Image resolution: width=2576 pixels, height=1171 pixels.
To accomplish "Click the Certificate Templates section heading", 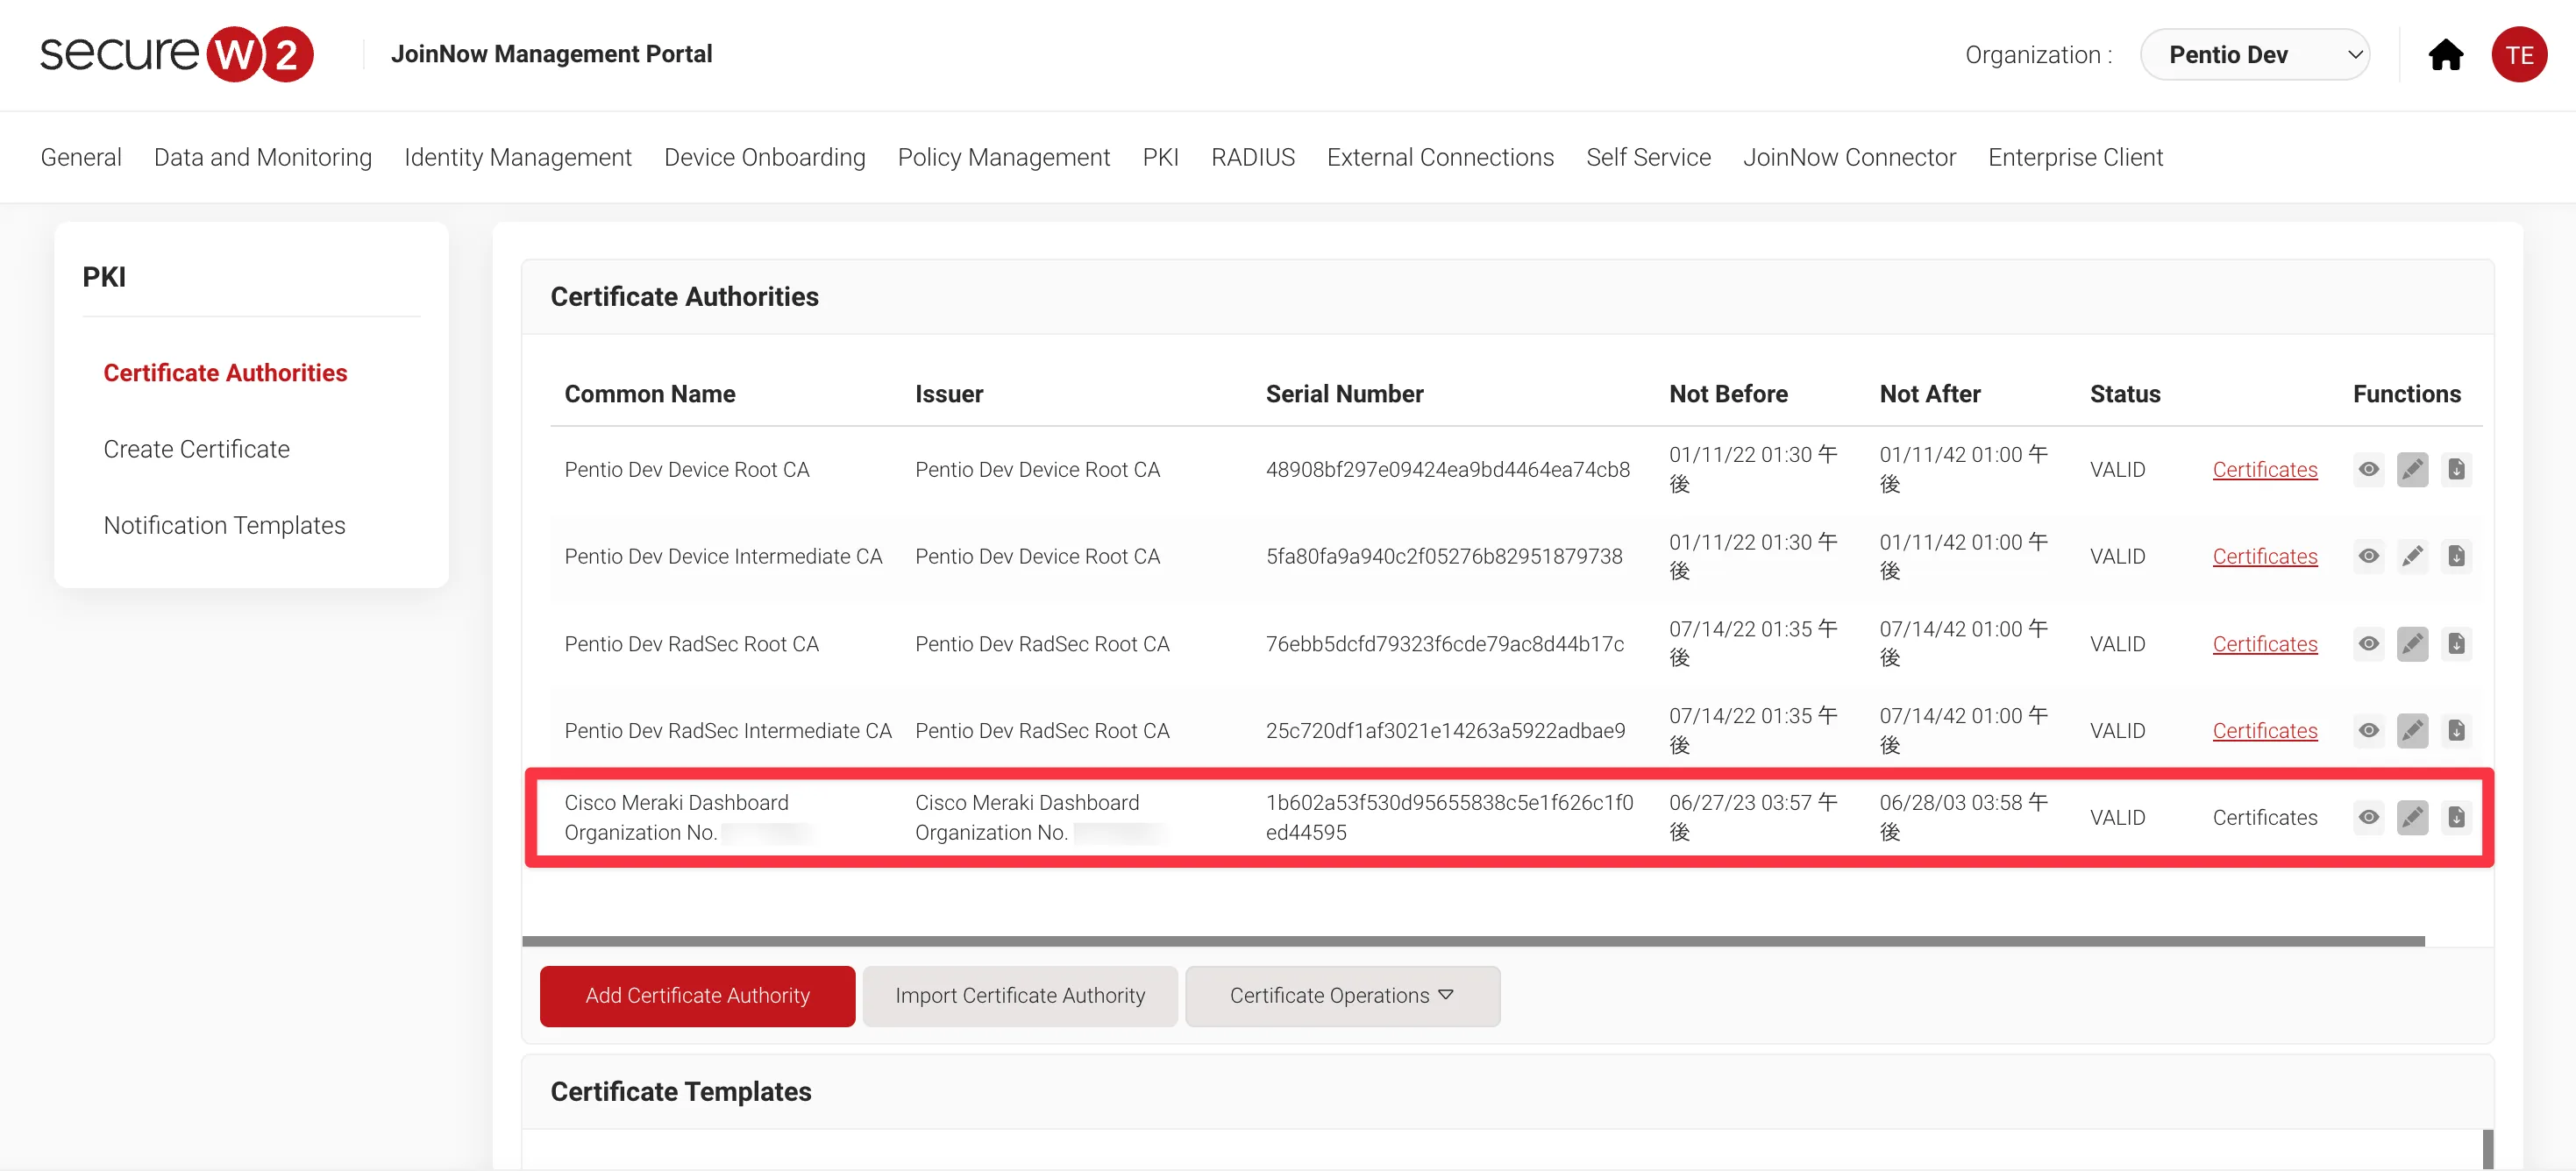I will coord(680,1091).
